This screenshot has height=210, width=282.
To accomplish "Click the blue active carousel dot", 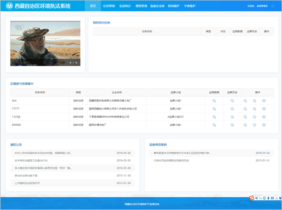I will pos(73,63).
